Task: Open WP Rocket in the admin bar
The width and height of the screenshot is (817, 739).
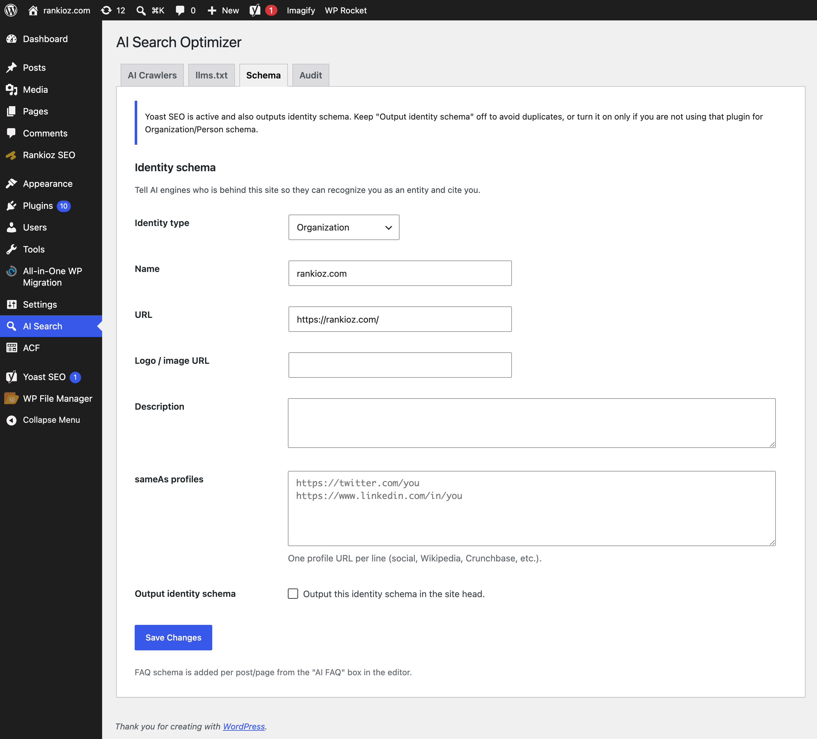Action: point(346,10)
